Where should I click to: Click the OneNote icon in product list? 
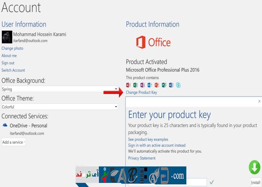(143, 85)
